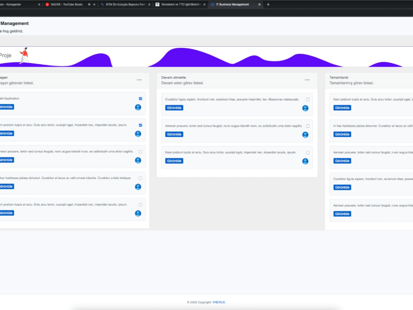The image size is (413, 310).
Task: Click Görüntüle on Tamamlandı 'In hac habitasse' card
Action: pyautogui.click(x=342, y=134)
